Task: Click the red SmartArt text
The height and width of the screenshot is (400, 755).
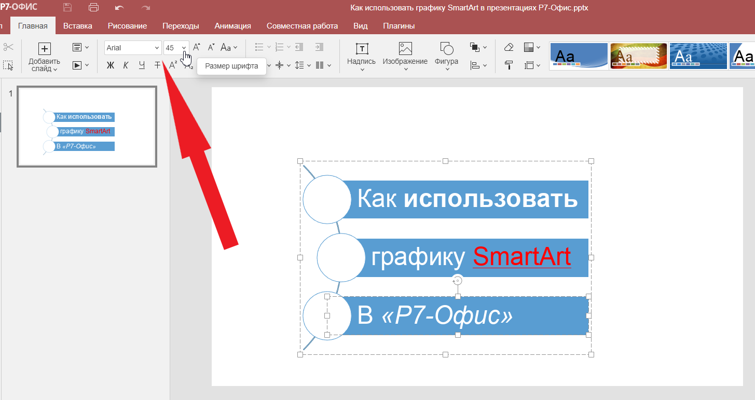Action: (522, 257)
